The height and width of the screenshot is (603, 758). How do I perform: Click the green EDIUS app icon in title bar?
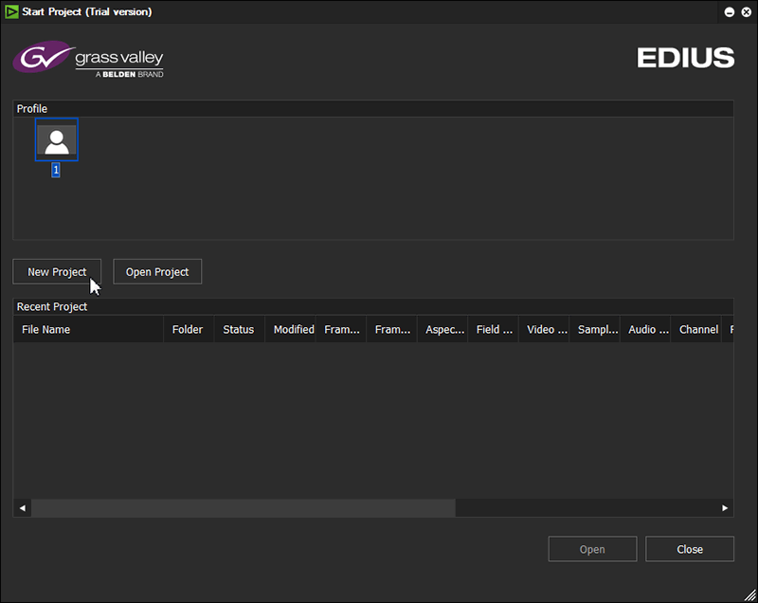(11, 11)
